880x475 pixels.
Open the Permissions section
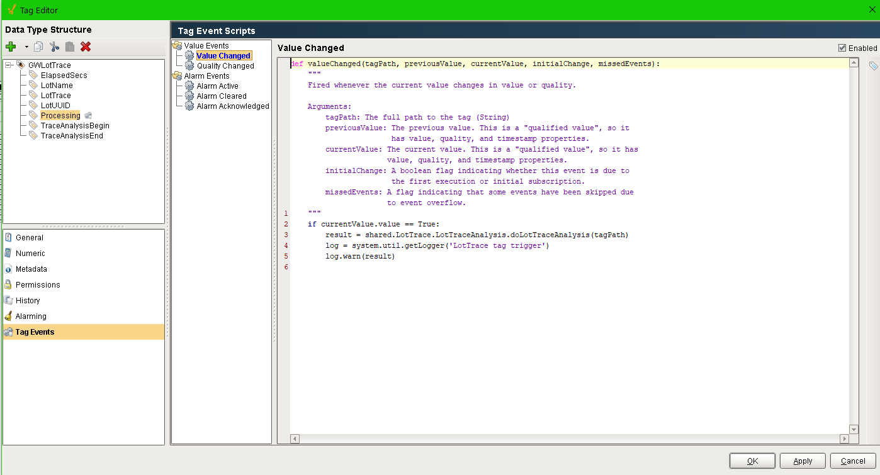[x=38, y=285]
